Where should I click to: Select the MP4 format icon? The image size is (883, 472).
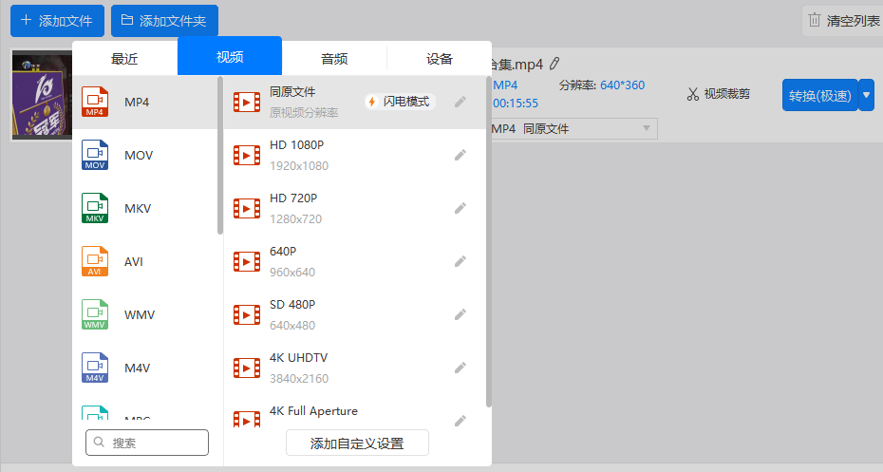coord(95,102)
